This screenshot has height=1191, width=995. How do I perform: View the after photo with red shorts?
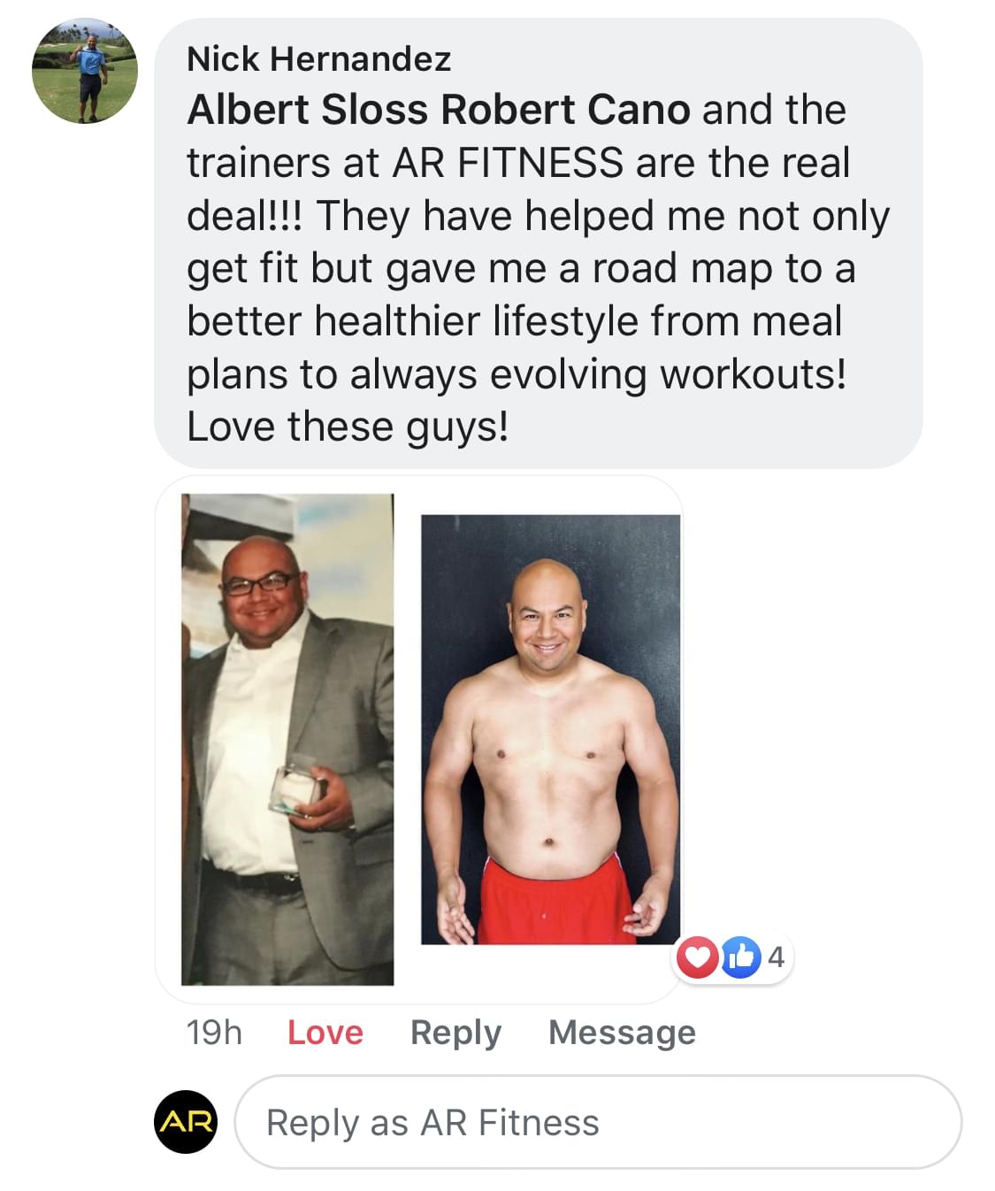pos(550,730)
